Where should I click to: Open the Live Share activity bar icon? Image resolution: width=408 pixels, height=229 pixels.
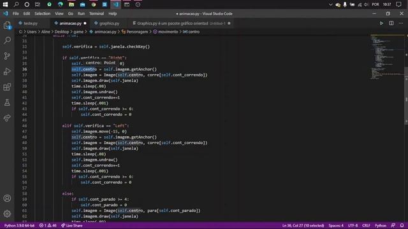click(x=7, y=118)
